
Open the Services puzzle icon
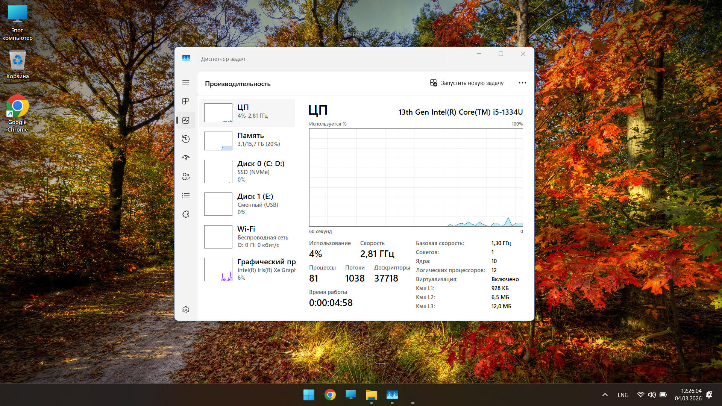tap(186, 214)
